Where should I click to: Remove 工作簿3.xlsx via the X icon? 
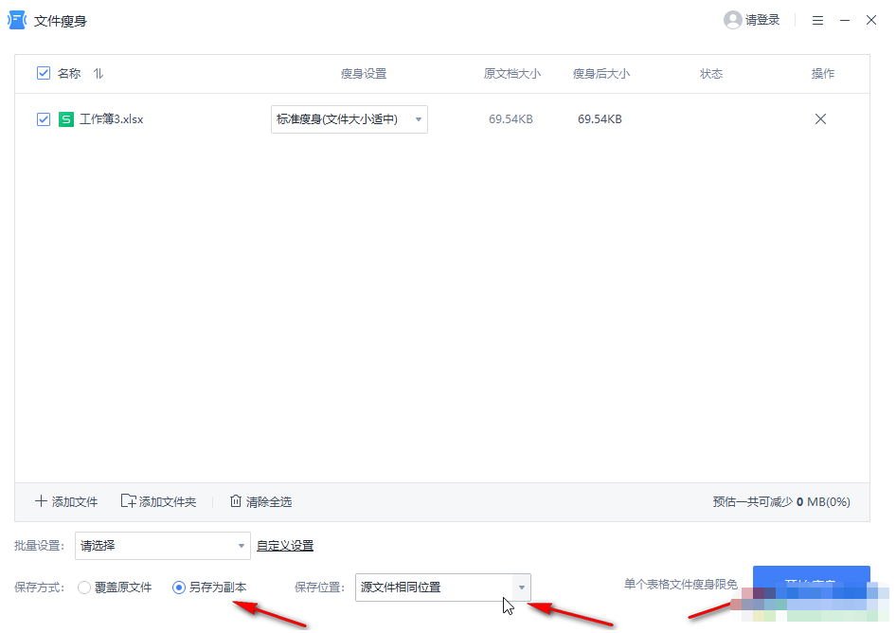point(820,118)
